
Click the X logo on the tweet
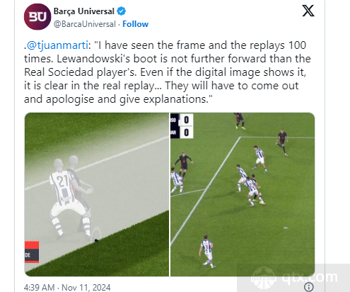pyautogui.click(x=308, y=11)
